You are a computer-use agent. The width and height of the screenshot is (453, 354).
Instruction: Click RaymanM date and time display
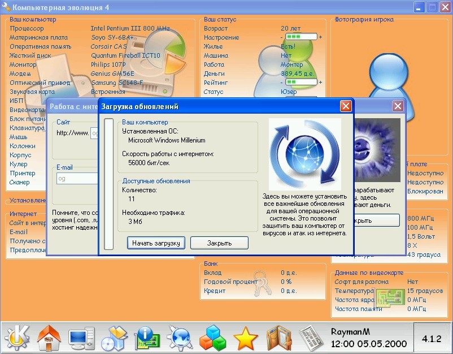(369, 338)
